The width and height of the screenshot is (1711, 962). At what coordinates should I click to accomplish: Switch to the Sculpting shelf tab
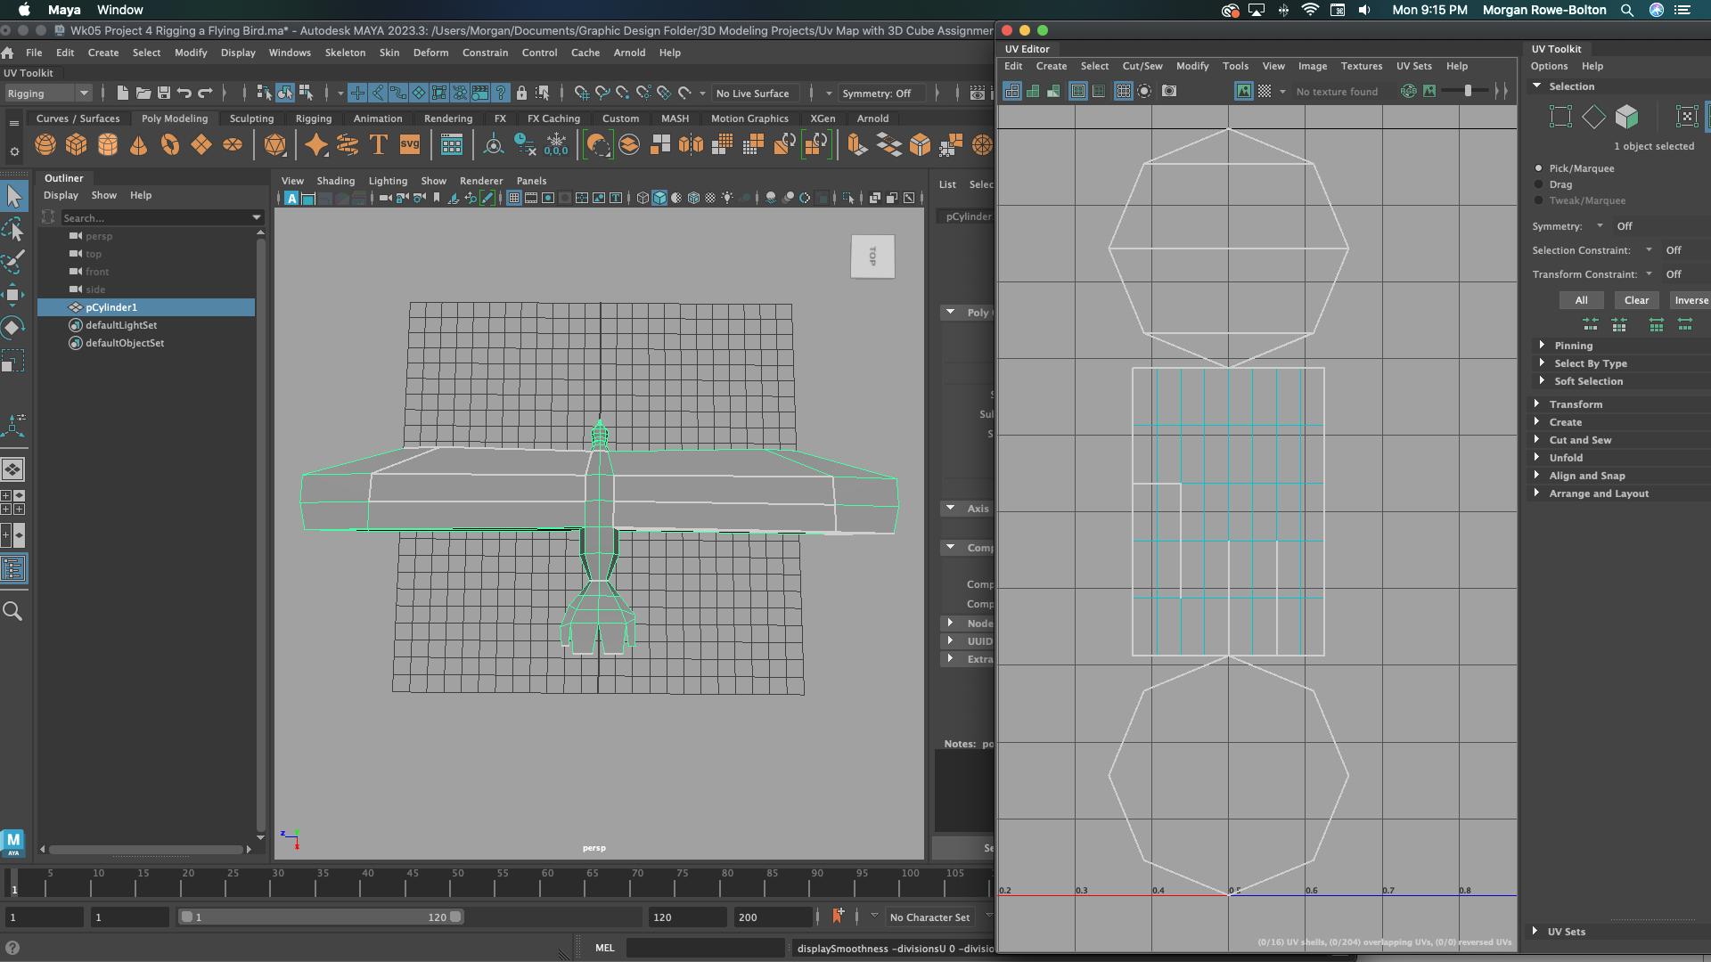click(x=251, y=118)
